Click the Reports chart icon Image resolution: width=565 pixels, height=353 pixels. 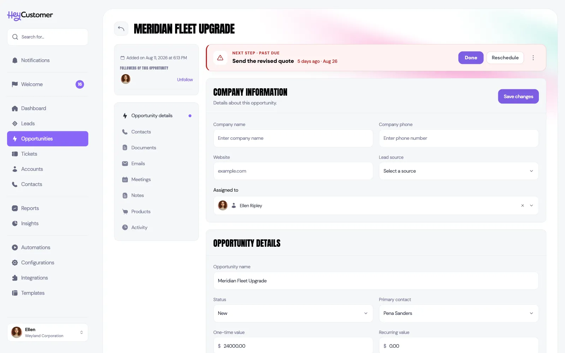click(15, 208)
